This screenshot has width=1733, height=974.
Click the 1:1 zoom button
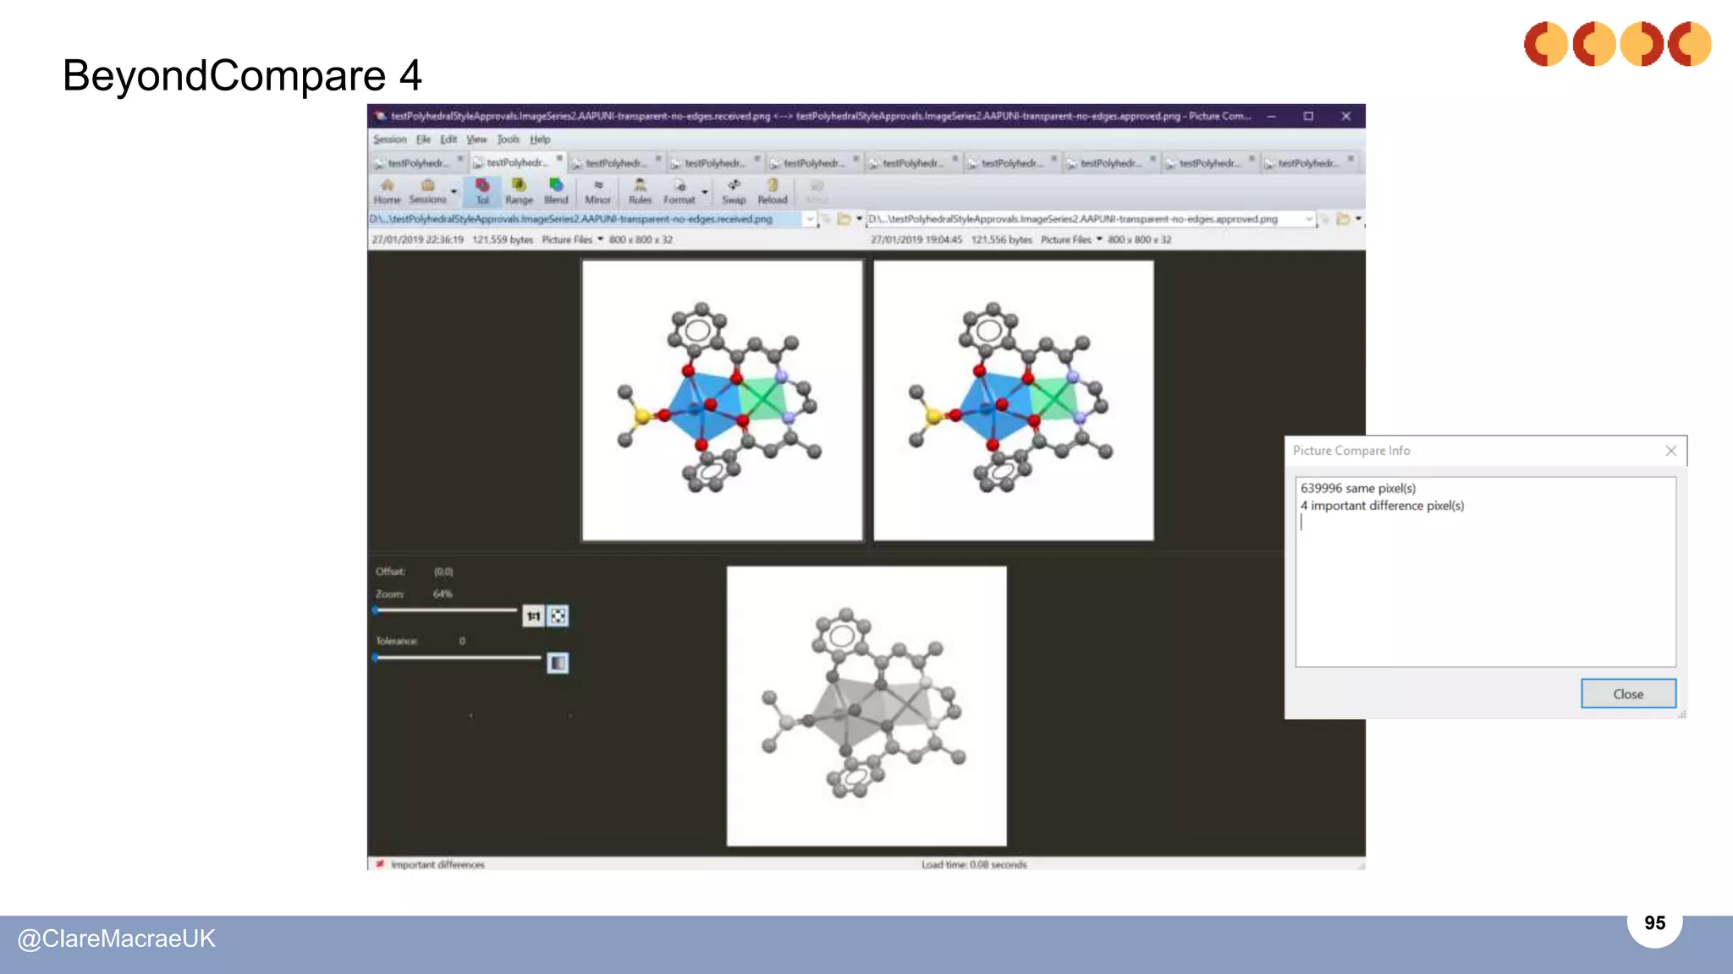(533, 616)
